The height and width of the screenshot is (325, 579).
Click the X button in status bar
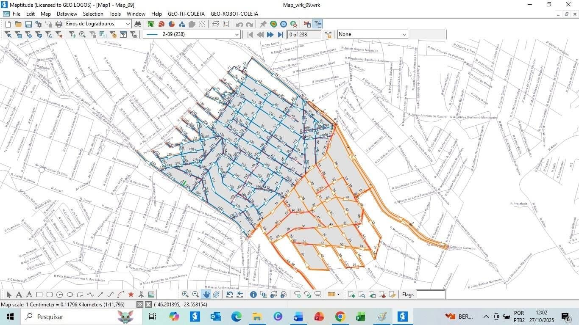pyautogui.click(x=148, y=305)
